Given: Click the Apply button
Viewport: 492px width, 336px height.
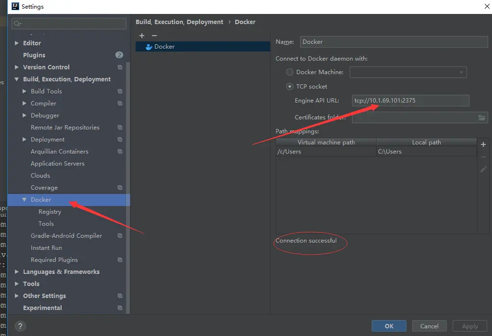Looking at the screenshot, I should 470,326.
